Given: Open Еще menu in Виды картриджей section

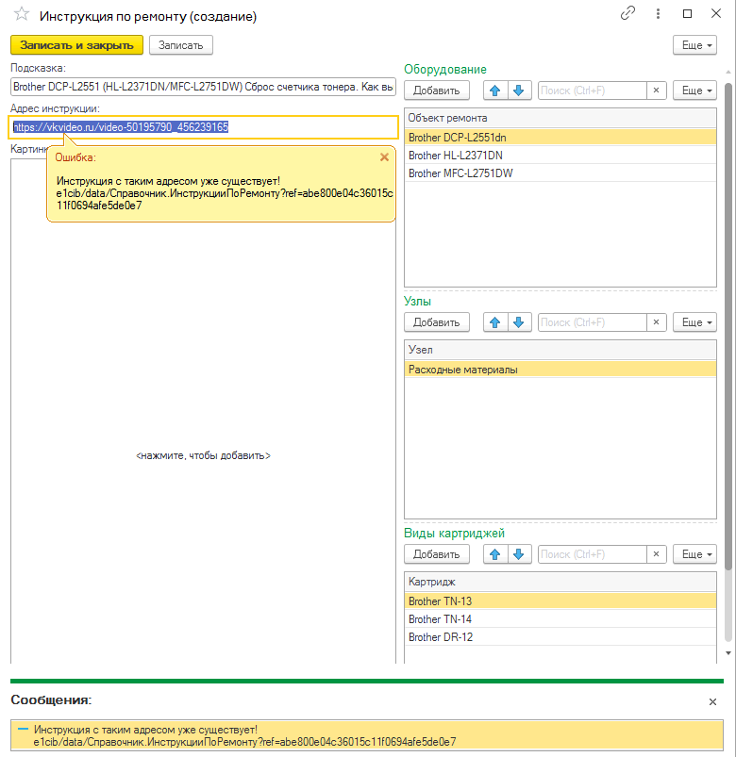Looking at the screenshot, I should (x=694, y=554).
